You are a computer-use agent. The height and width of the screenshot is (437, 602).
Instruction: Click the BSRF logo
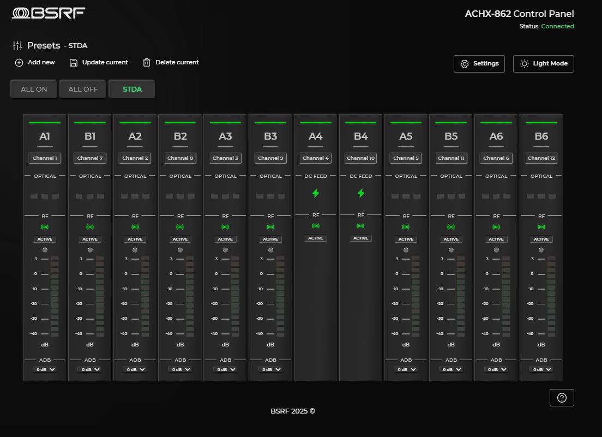(49, 13)
